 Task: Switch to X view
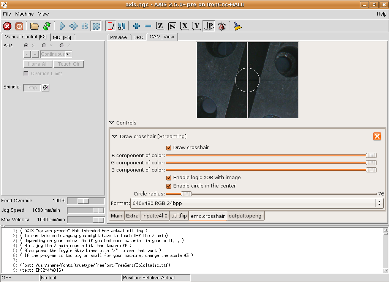click(x=184, y=26)
